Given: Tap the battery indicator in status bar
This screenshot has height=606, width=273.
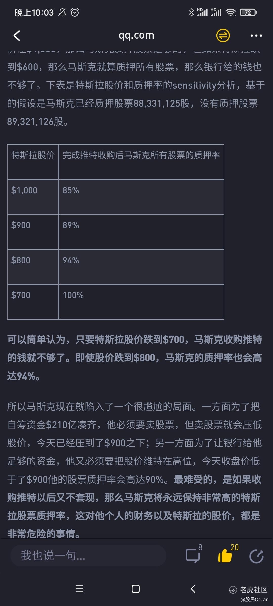Looking at the screenshot, I should (x=248, y=12).
